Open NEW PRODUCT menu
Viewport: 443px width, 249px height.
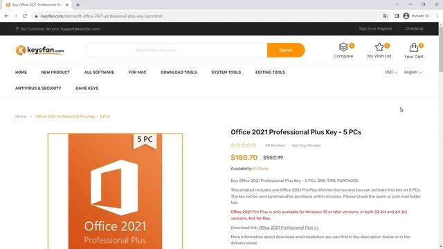pyautogui.click(x=55, y=72)
